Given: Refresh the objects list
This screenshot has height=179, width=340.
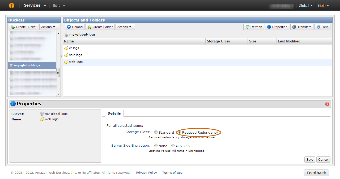Looking at the screenshot, I should coord(254,27).
